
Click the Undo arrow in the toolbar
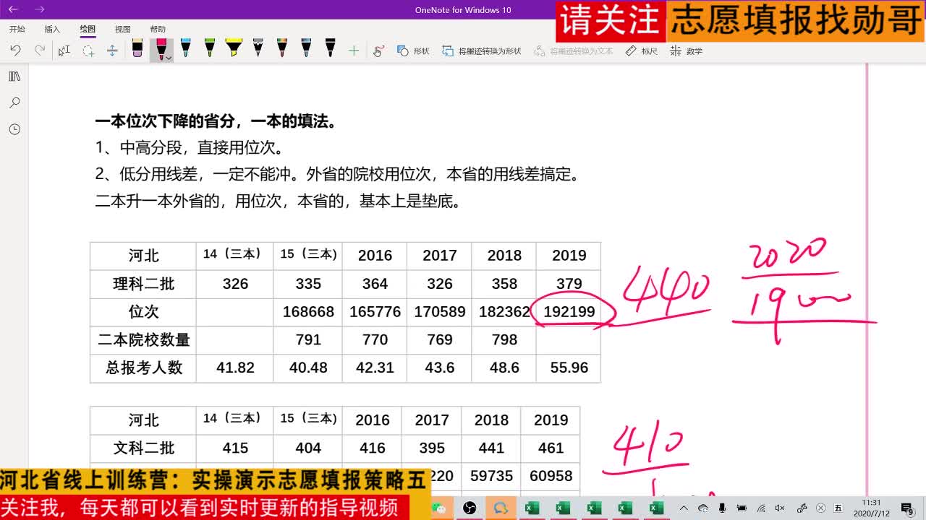coord(15,51)
